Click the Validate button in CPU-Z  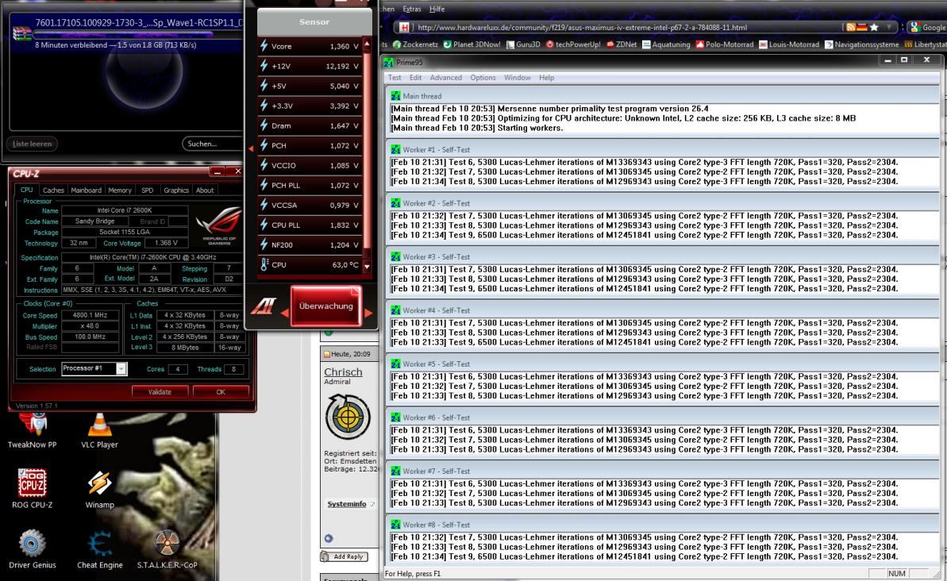point(160,392)
